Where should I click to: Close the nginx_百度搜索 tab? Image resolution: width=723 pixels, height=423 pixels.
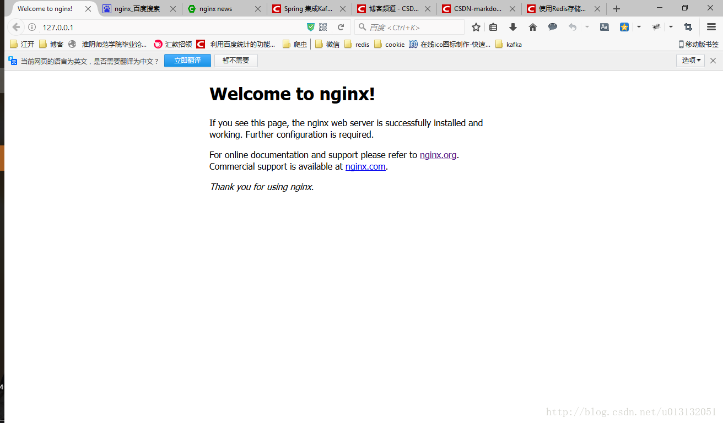coord(173,9)
